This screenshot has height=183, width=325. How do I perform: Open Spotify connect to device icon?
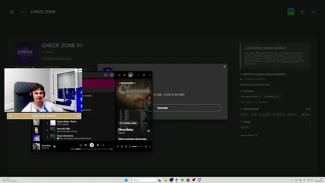pyautogui.click(x=126, y=146)
